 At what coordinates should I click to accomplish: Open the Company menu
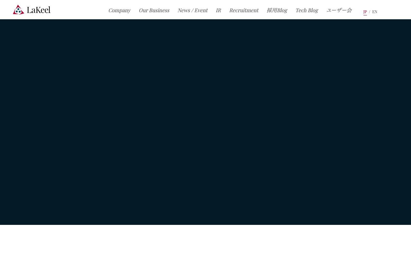[x=119, y=10]
